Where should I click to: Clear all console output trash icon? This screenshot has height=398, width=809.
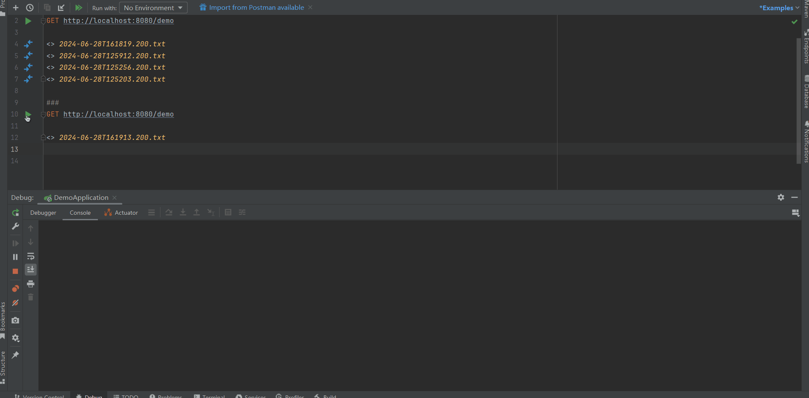31,297
